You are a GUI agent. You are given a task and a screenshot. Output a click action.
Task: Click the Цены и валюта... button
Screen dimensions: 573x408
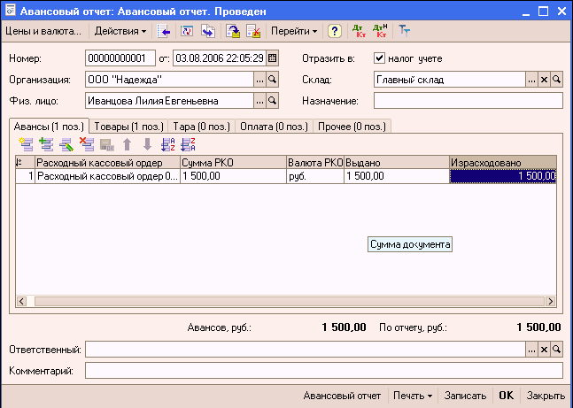43,31
